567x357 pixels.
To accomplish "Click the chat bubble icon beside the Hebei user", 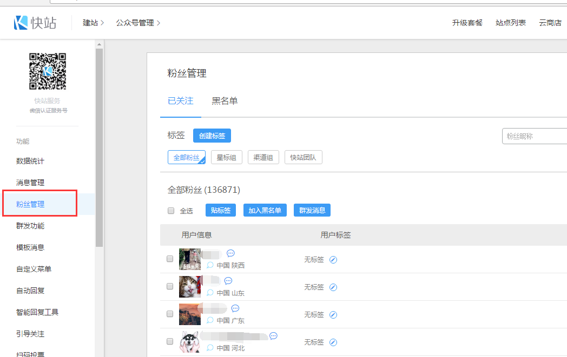I will pyautogui.click(x=273, y=336).
